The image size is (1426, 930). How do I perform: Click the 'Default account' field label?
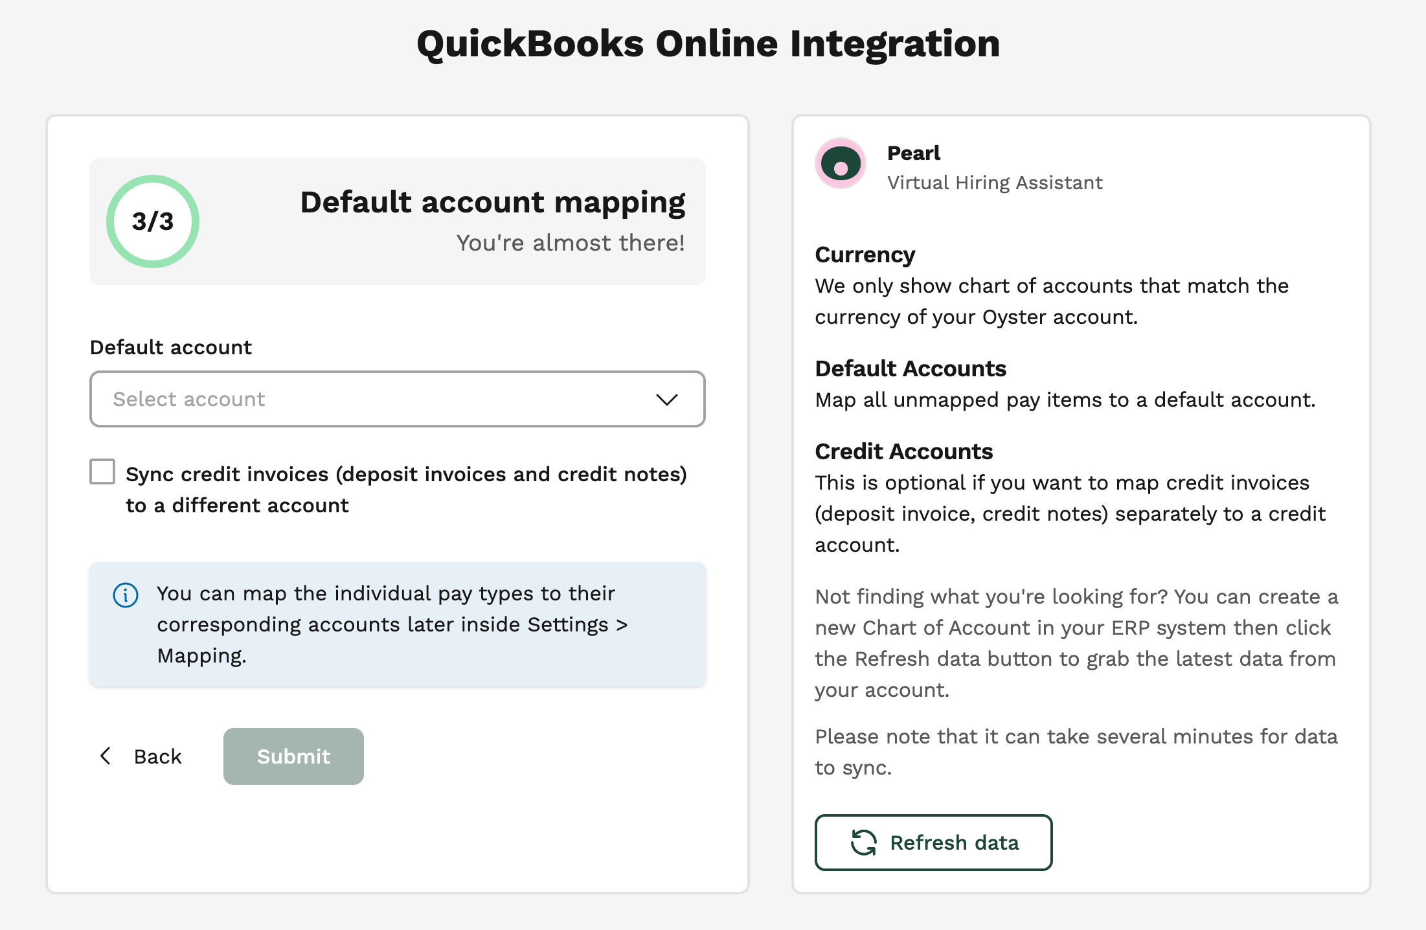point(171,347)
